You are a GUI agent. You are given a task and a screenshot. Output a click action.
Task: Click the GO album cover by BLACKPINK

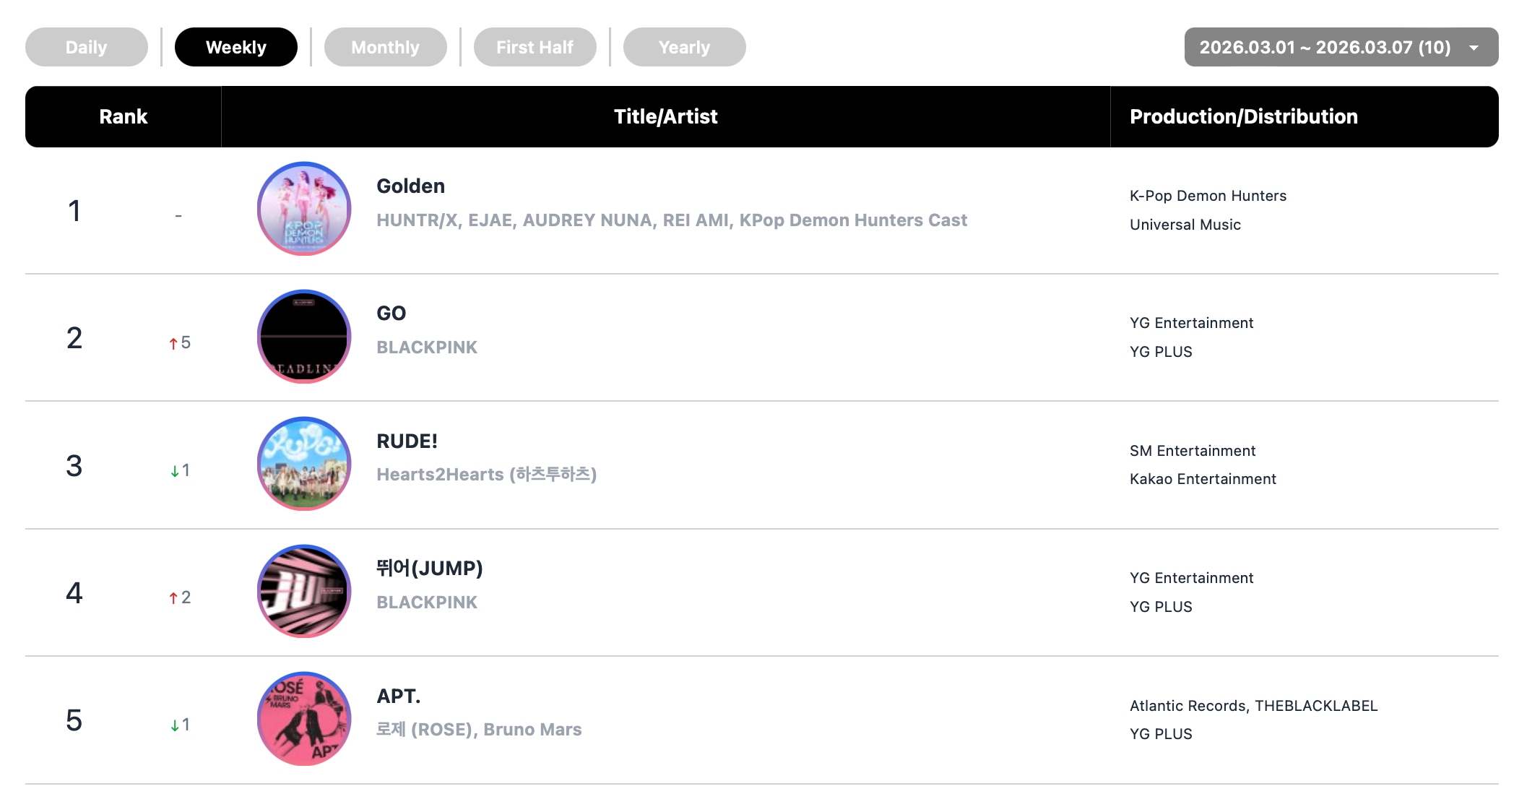click(304, 337)
